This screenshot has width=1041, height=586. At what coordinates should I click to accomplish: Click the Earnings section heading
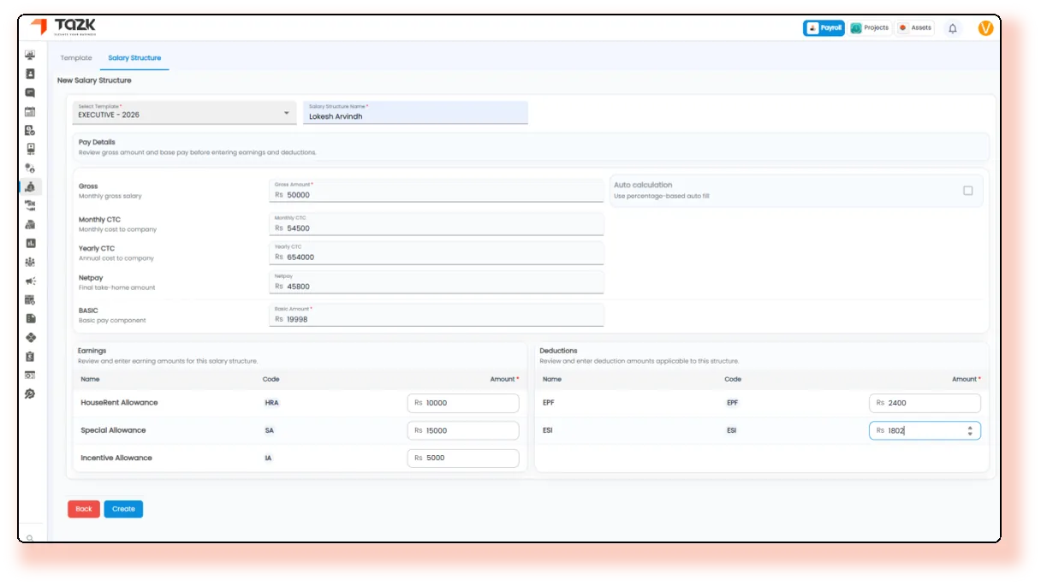pos(92,351)
